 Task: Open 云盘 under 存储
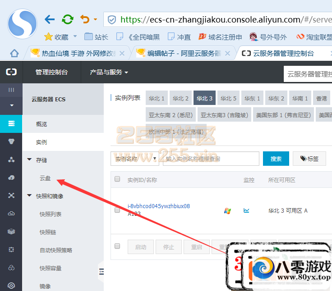tap(45, 178)
